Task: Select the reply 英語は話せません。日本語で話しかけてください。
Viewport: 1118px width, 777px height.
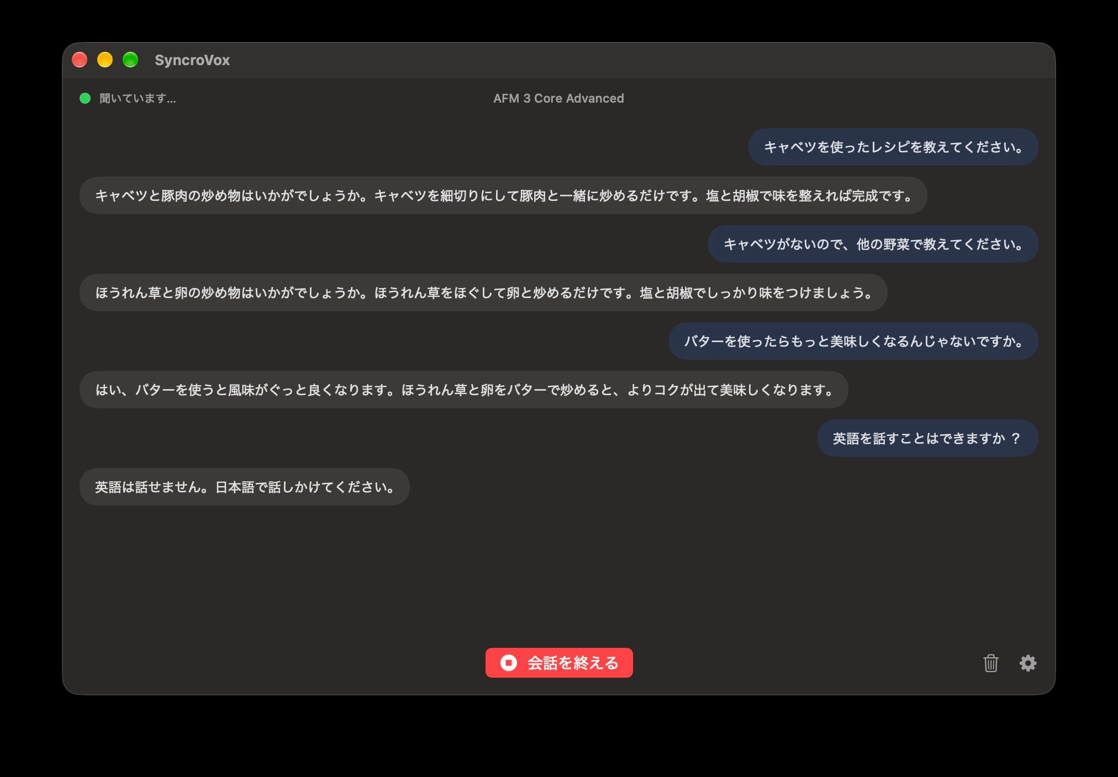Action: point(245,487)
